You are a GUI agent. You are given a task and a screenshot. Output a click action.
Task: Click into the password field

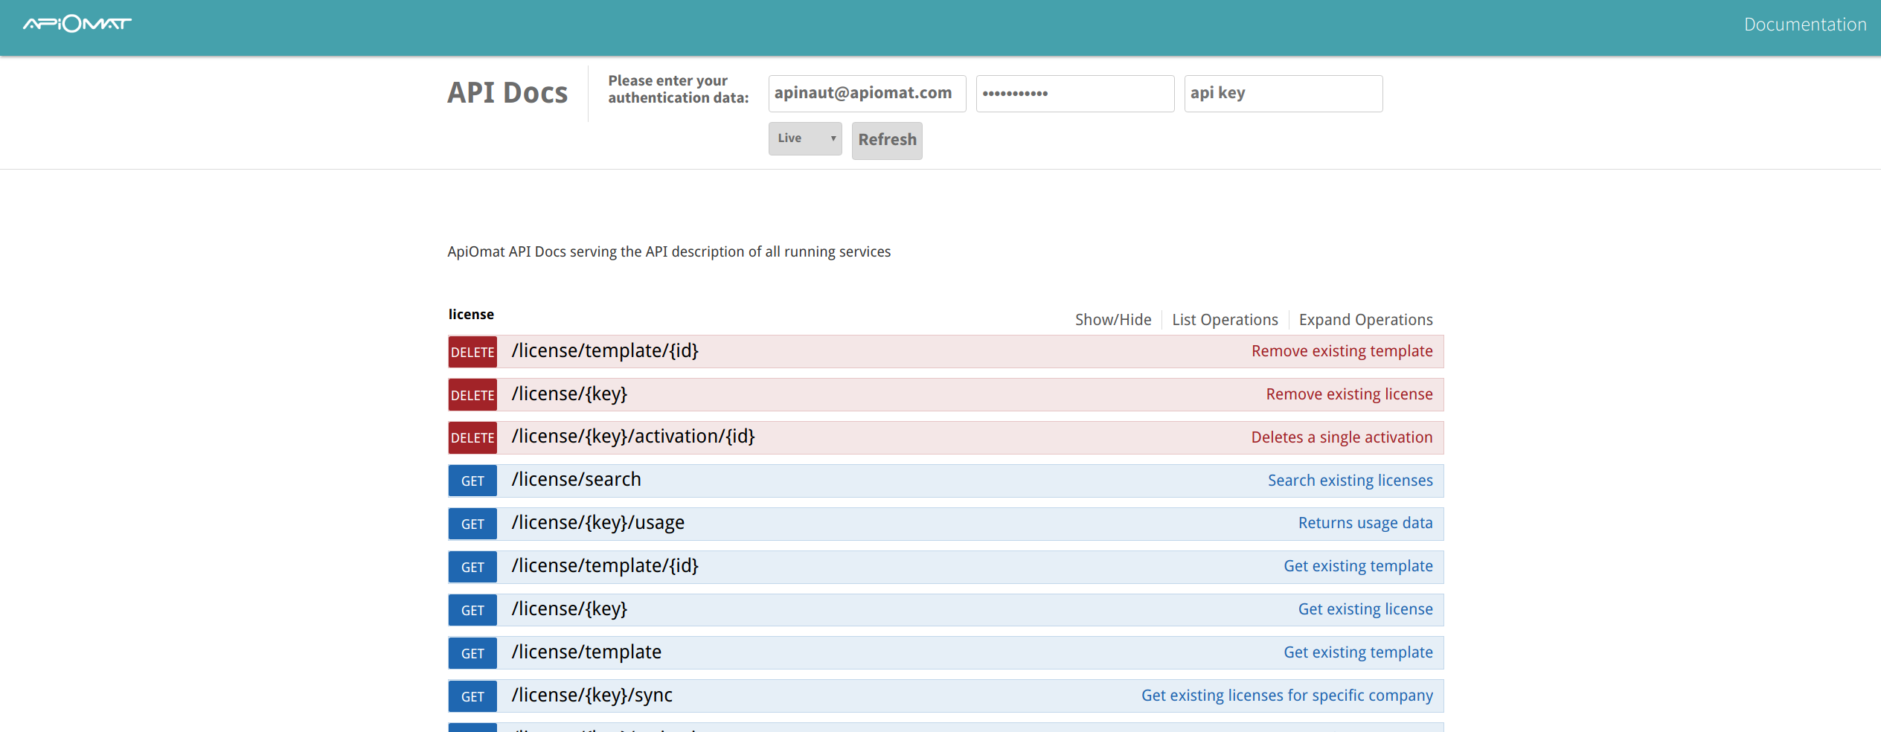coord(1075,94)
